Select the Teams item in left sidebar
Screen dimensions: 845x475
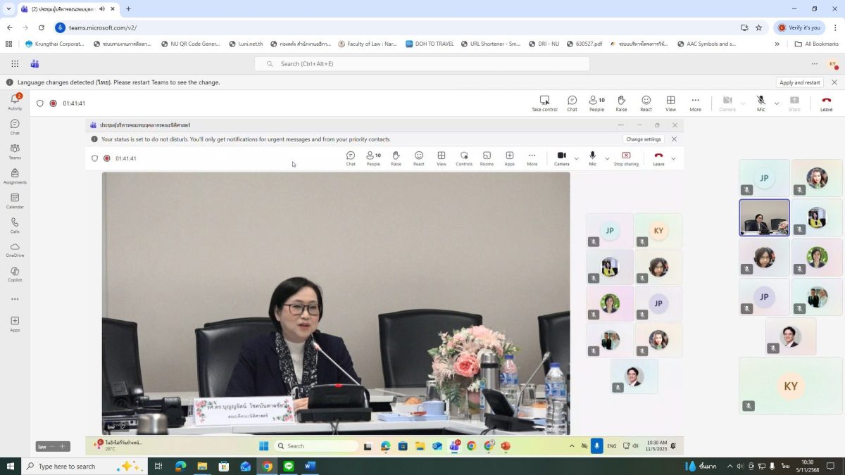[x=15, y=151]
